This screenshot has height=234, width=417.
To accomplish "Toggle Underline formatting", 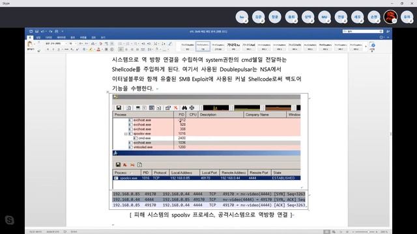I will tap(59, 49).
